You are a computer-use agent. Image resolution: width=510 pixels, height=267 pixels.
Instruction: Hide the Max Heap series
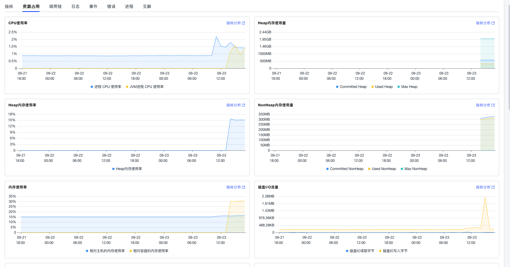tap(407, 87)
